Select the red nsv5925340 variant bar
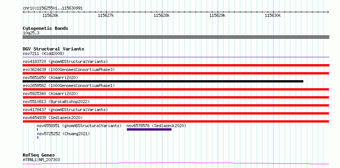The width and height of the screenshot is (340, 168). pos(176,97)
